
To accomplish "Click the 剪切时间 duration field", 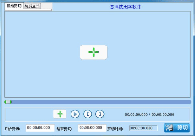I will (x=143, y=128).
